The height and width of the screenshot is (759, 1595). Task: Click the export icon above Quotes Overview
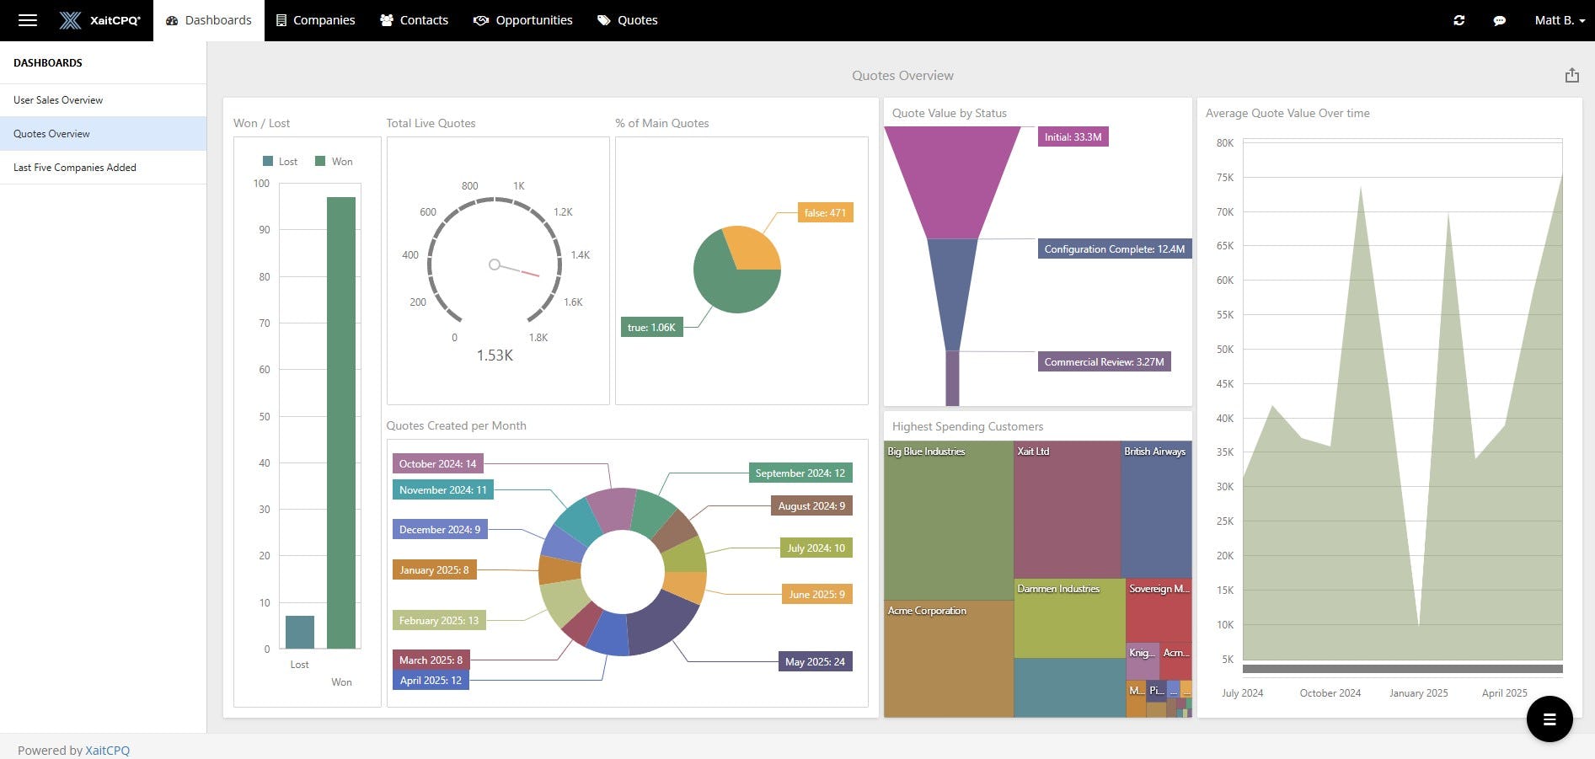(1572, 75)
